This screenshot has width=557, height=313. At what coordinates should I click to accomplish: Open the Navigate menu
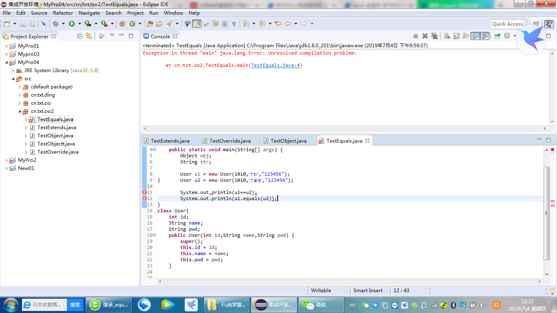[89, 13]
